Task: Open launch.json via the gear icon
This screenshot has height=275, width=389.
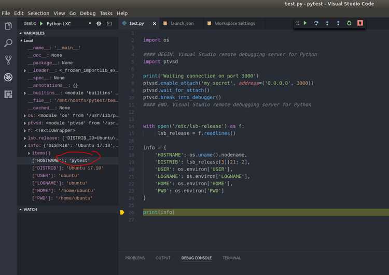Action: pos(99,23)
